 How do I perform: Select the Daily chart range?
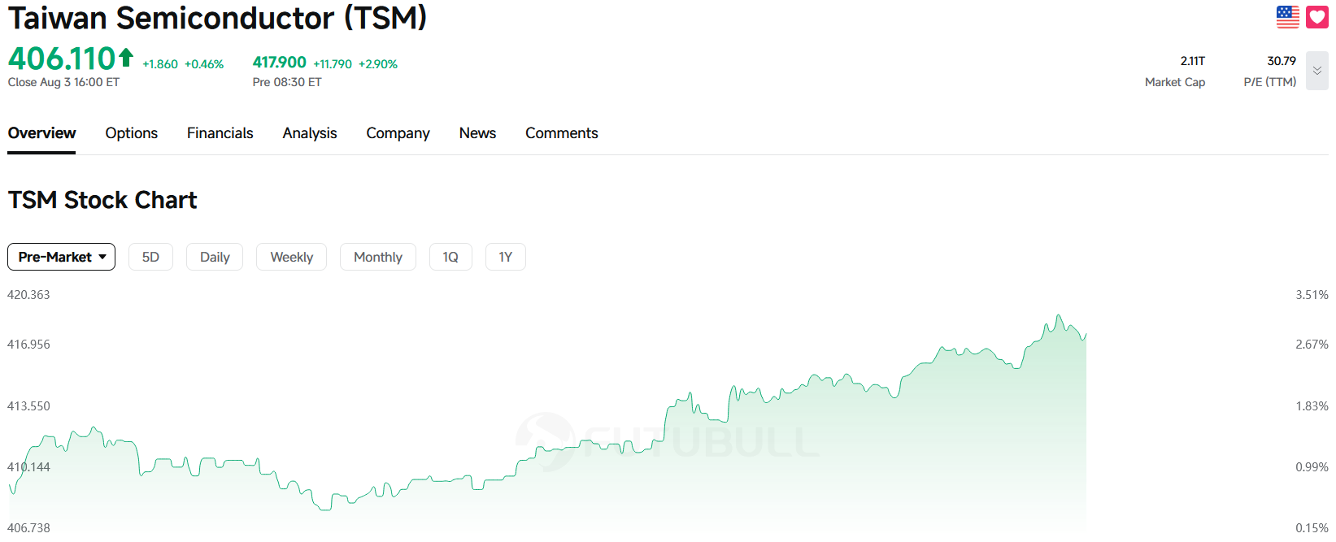(x=215, y=257)
